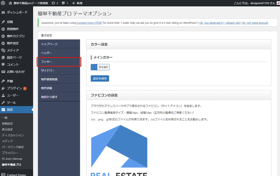Screen dimensions: 280x176
Task: Click the favicon preview image
Action: tap(119, 148)
